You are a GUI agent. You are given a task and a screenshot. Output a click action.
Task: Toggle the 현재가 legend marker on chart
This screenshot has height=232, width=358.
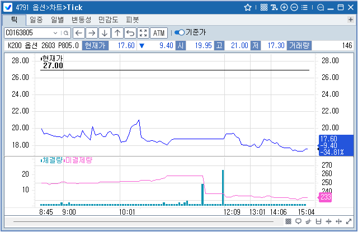click(41, 58)
